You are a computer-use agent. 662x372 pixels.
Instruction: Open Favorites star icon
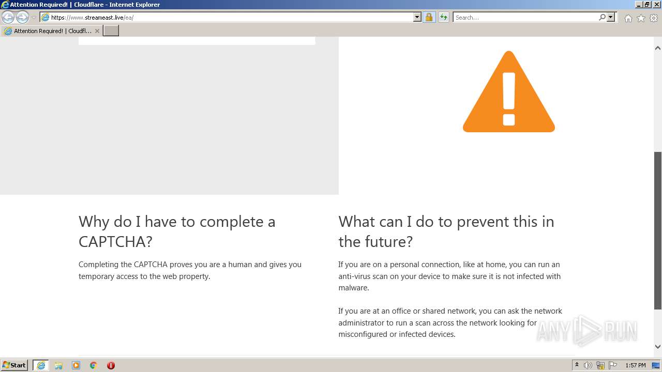641,18
